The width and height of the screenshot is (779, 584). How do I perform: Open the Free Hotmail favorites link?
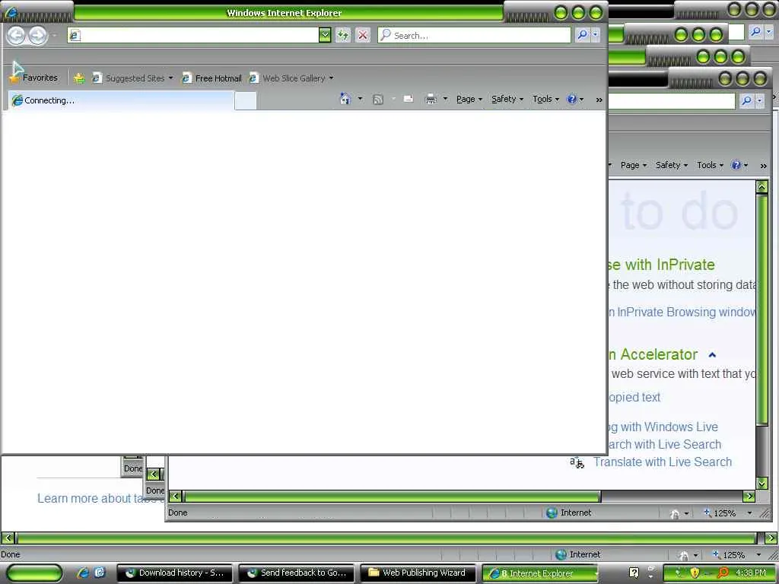pyautogui.click(x=211, y=78)
